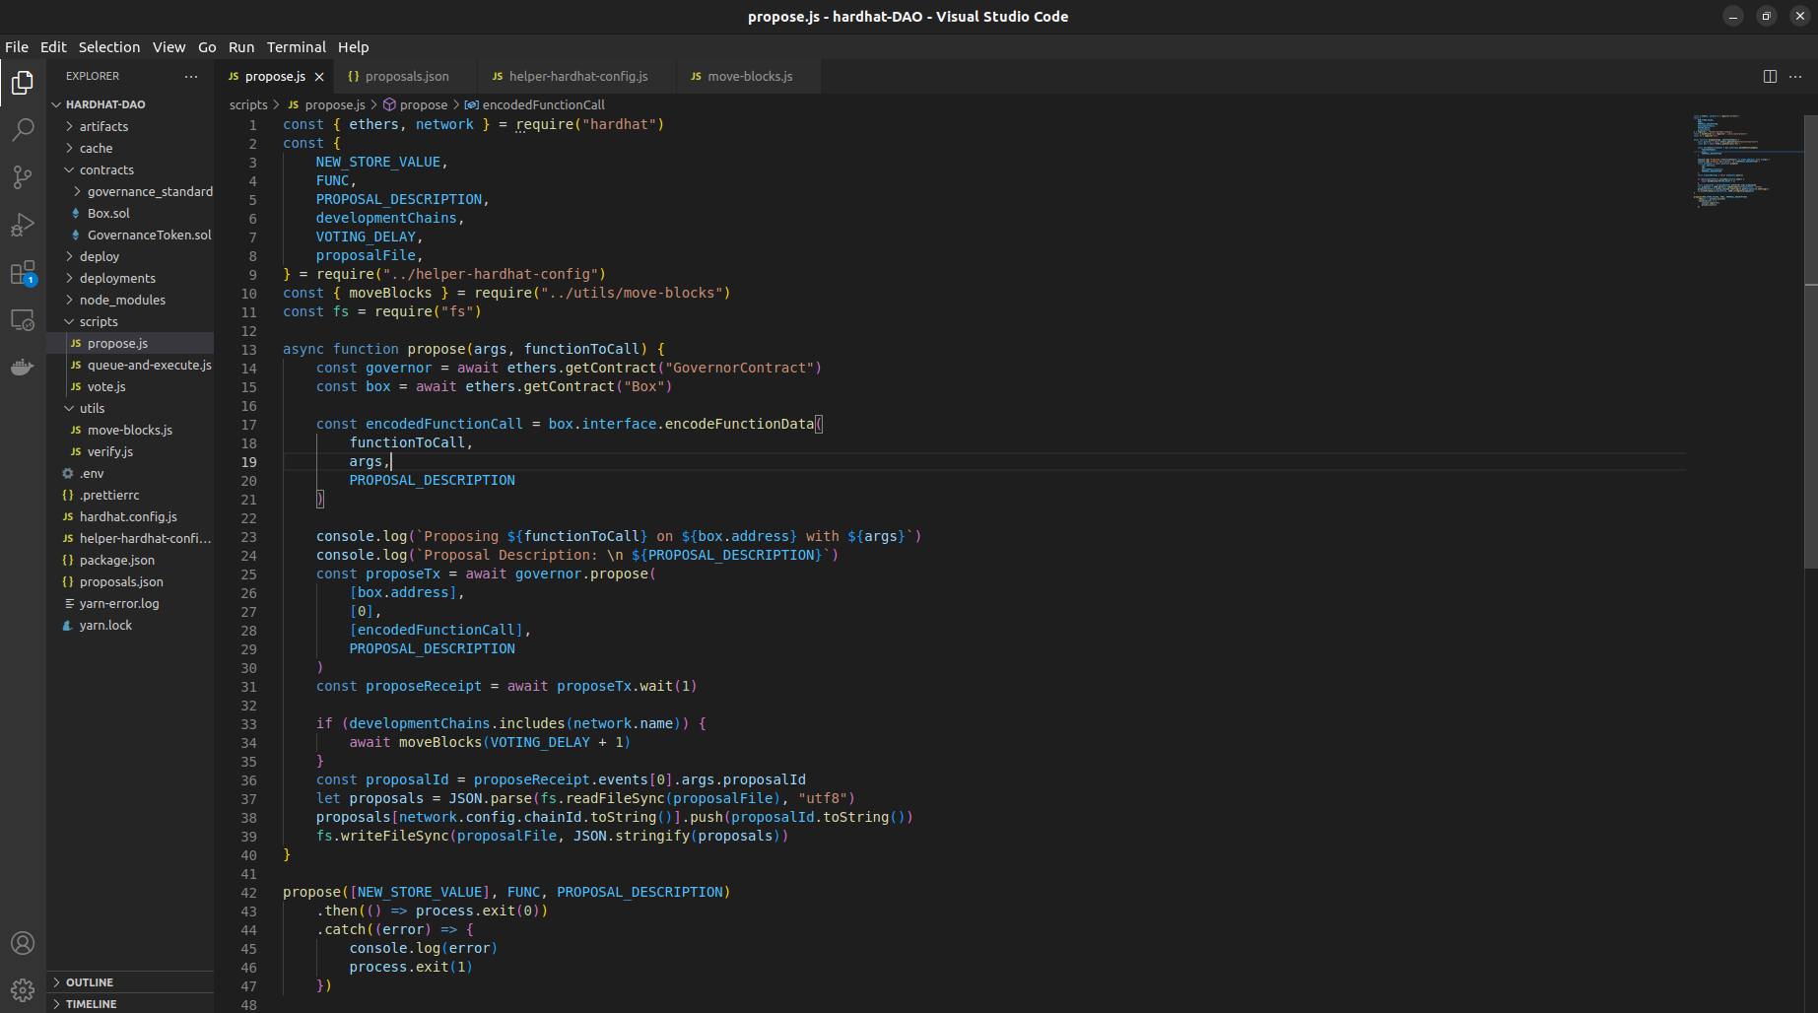This screenshot has width=1818, height=1013.
Task: Click encodedFunctionCall breadcrumb
Action: point(535,104)
